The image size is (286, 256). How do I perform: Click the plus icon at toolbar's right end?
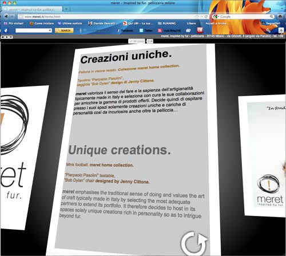tap(281, 30)
